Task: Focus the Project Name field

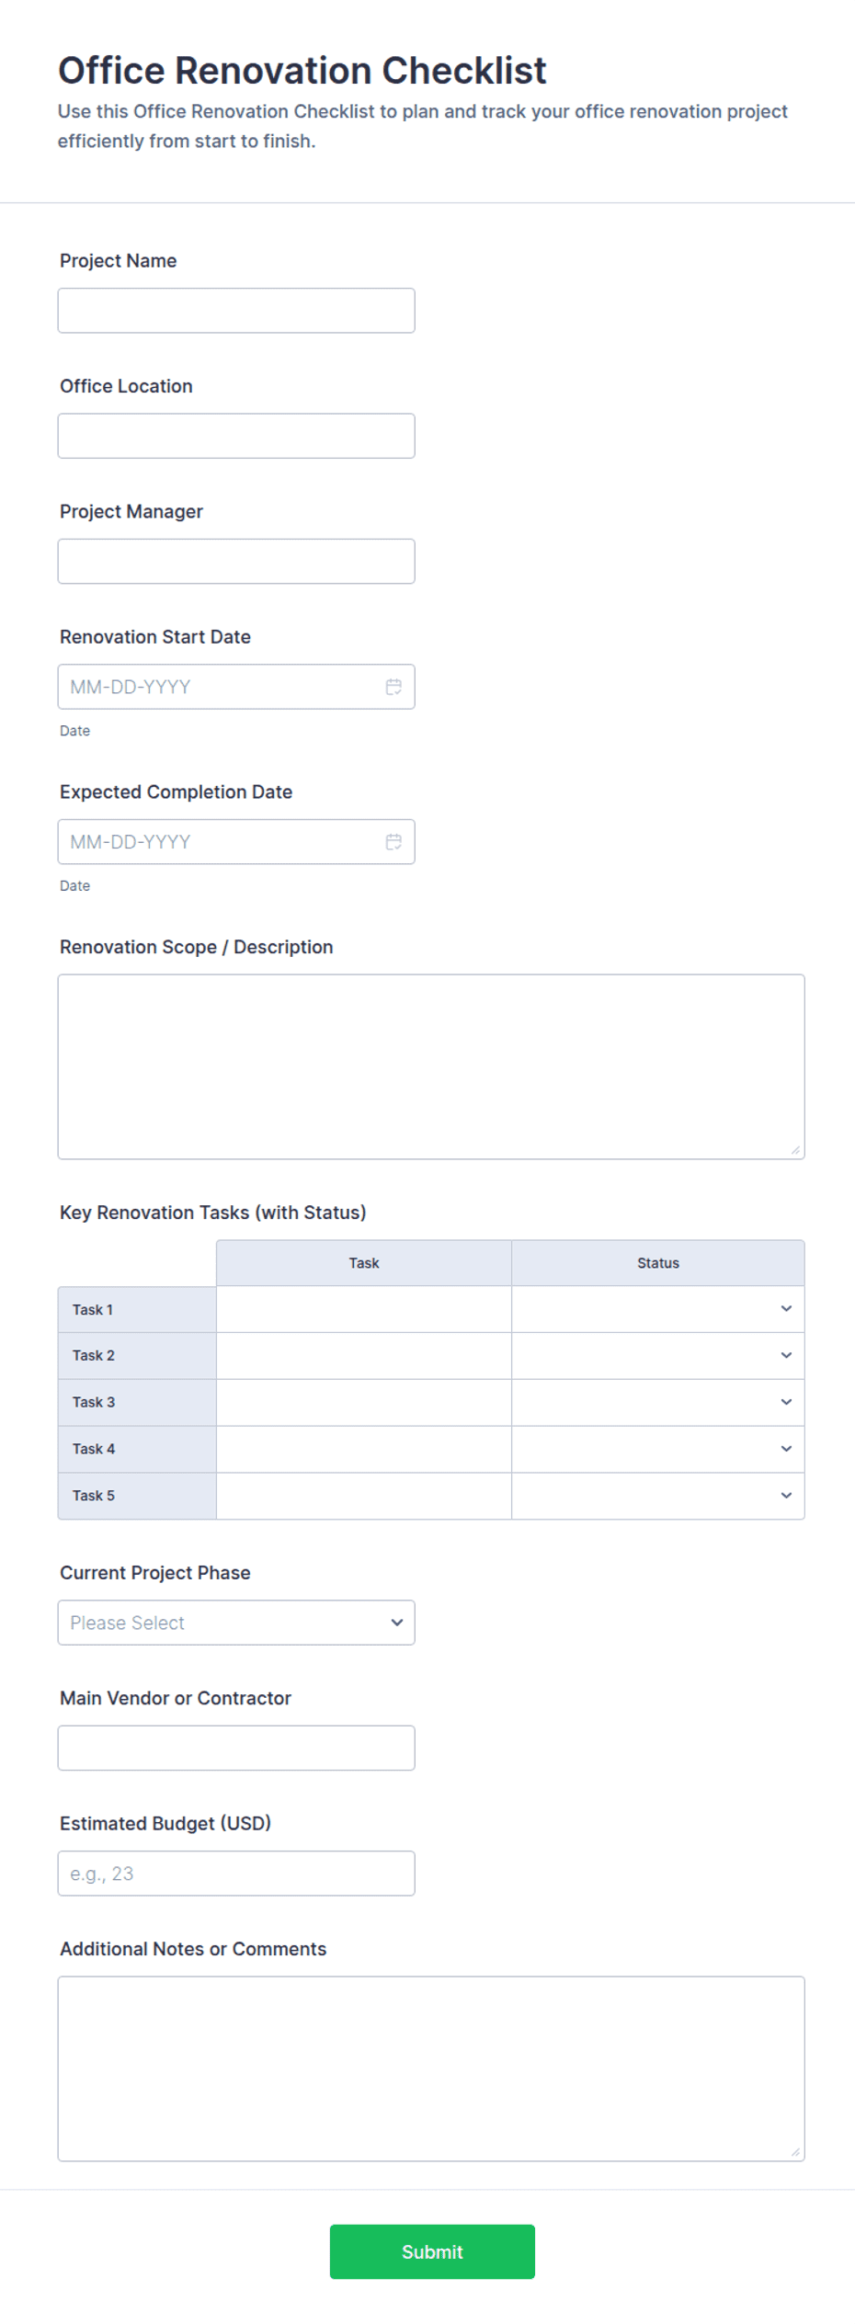Action: [236, 311]
